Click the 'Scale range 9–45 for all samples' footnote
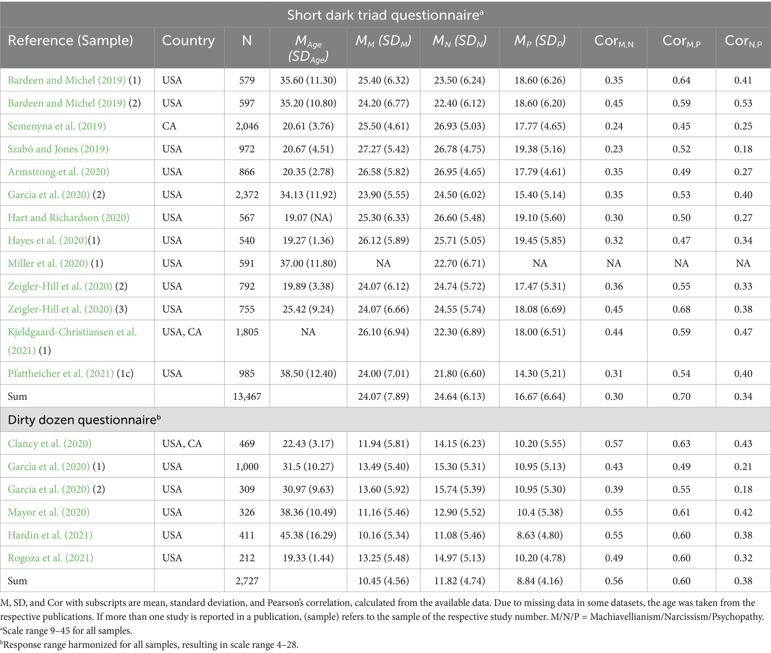The height and width of the screenshot is (653, 771). click(66, 631)
